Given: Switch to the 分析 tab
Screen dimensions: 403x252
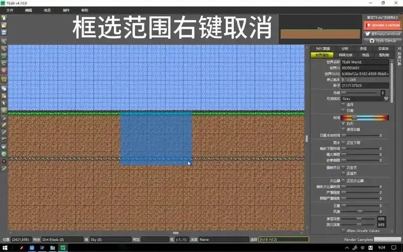Looking at the screenshot, I should click(345, 48).
